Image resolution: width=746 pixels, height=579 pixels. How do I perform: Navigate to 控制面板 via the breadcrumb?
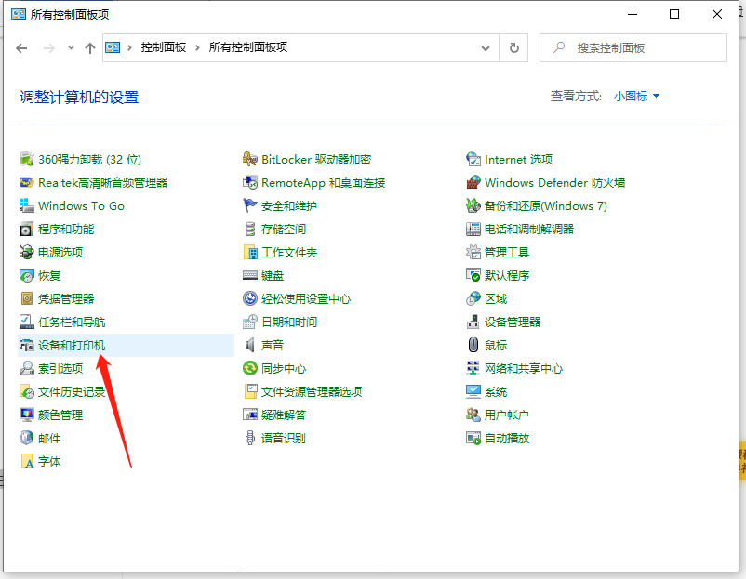(x=163, y=47)
